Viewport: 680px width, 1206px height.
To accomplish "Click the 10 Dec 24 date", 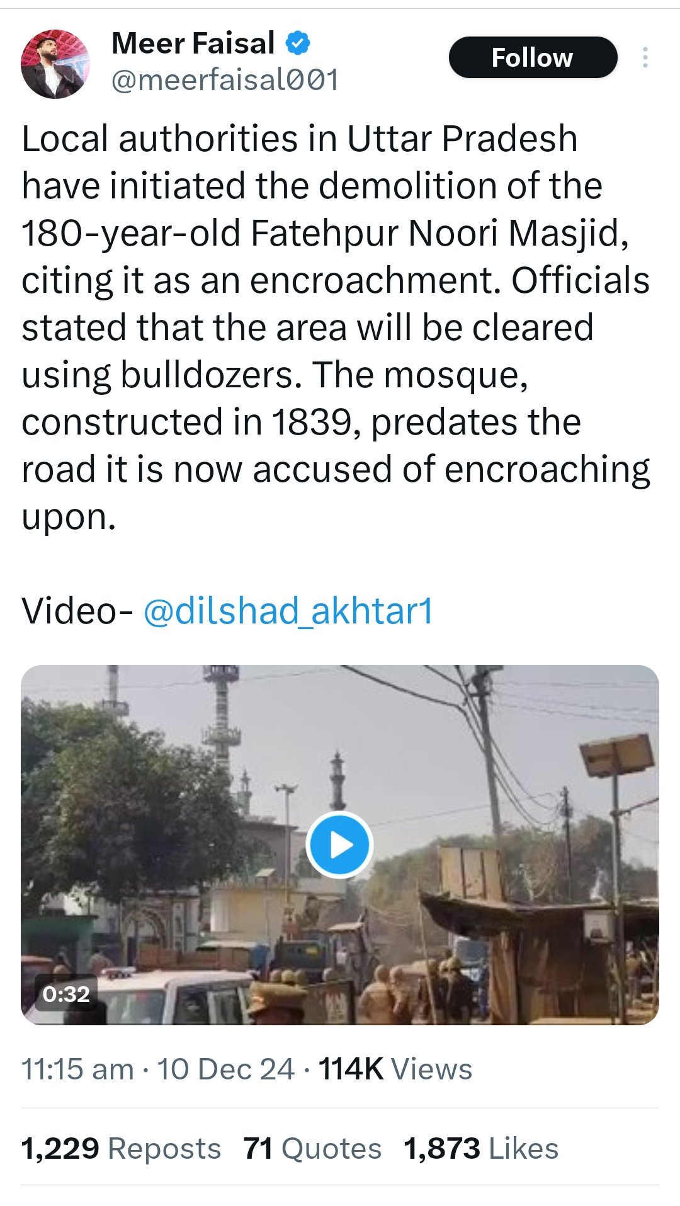I will 225,1069.
